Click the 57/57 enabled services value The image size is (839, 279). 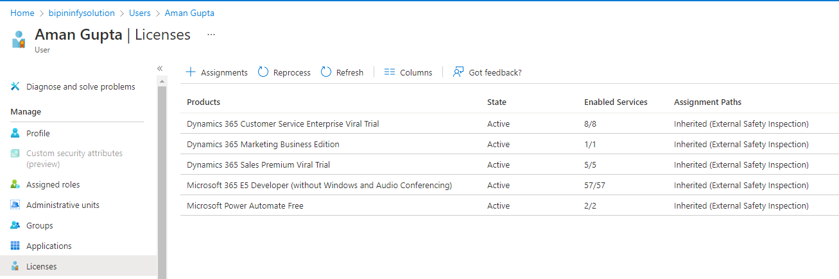(594, 185)
